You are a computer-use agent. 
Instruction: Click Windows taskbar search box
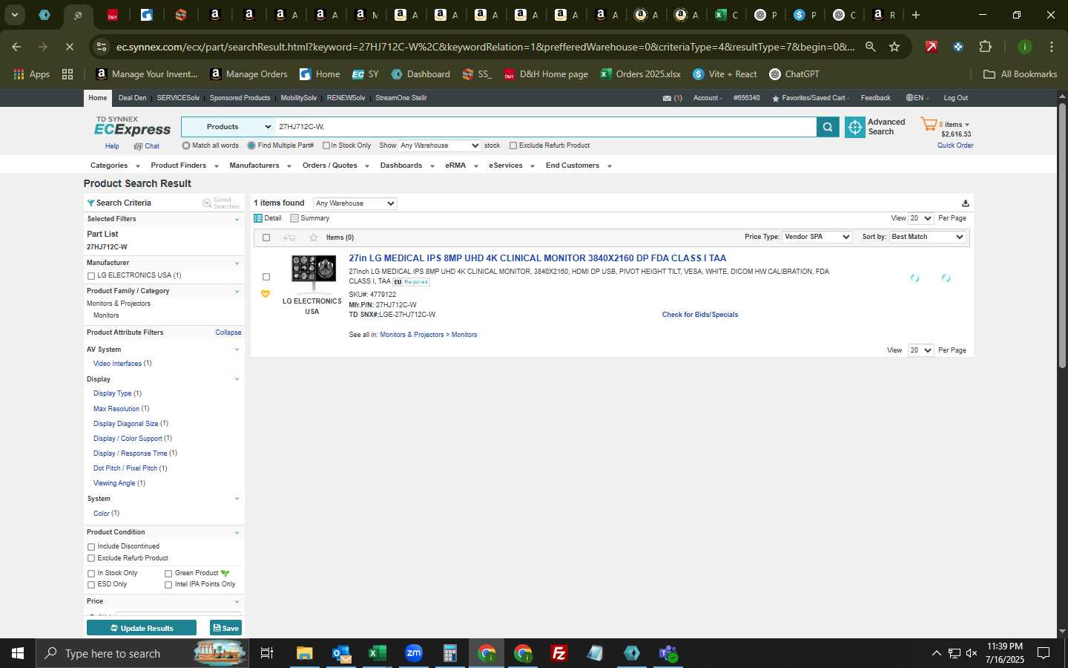point(142,653)
